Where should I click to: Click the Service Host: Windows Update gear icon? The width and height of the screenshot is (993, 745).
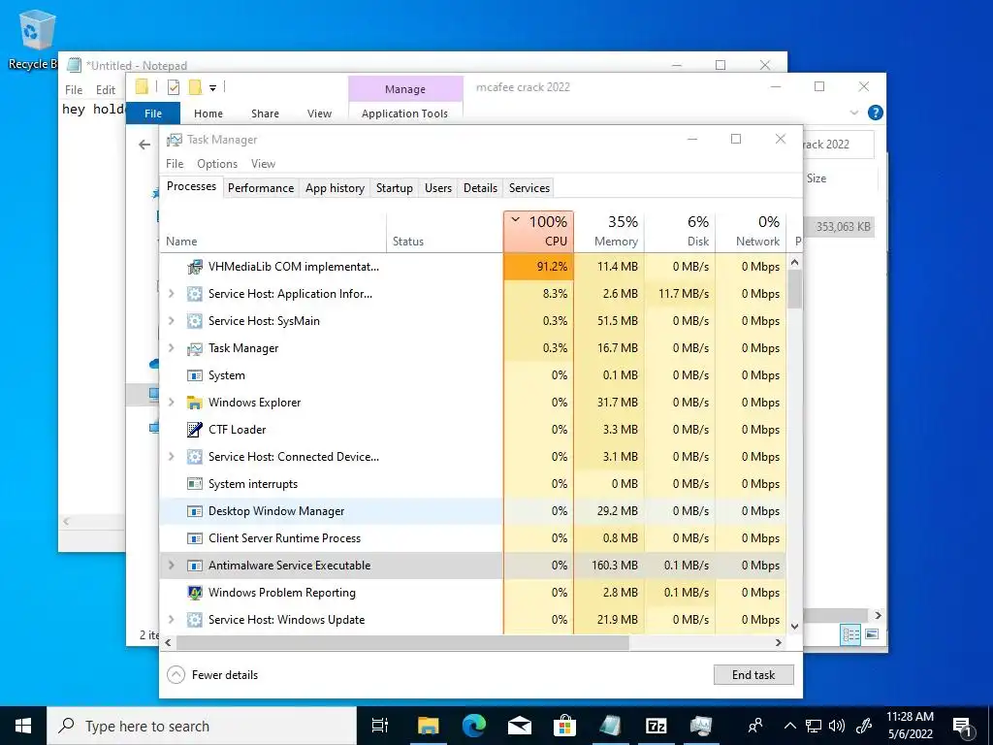tap(194, 620)
